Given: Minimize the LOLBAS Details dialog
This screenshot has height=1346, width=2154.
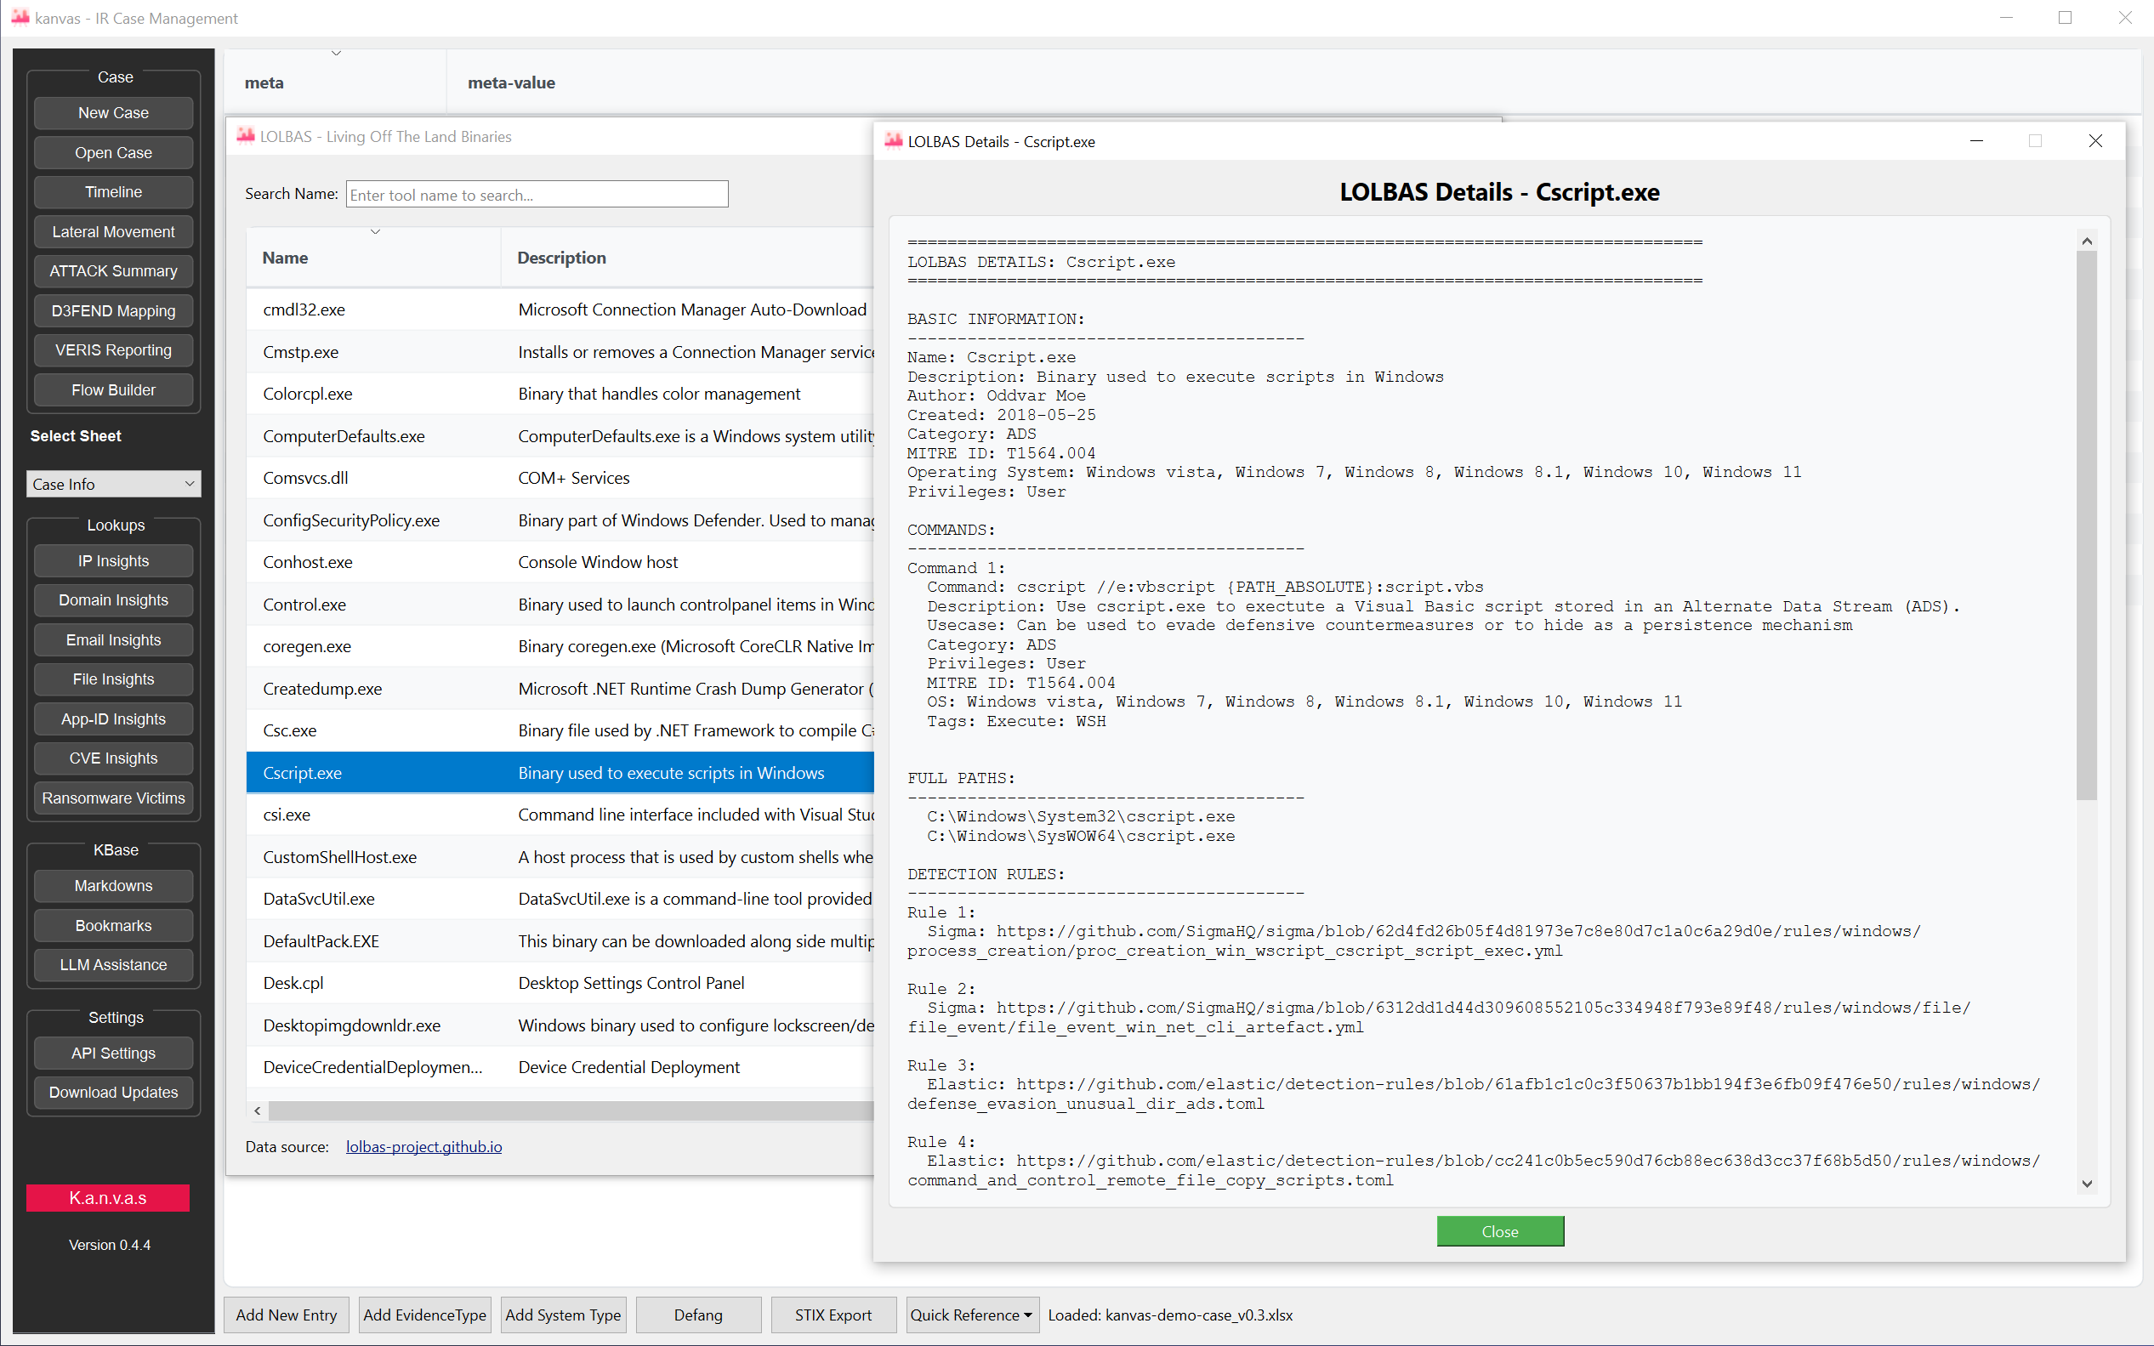Looking at the screenshot, I should (1976, 141).
